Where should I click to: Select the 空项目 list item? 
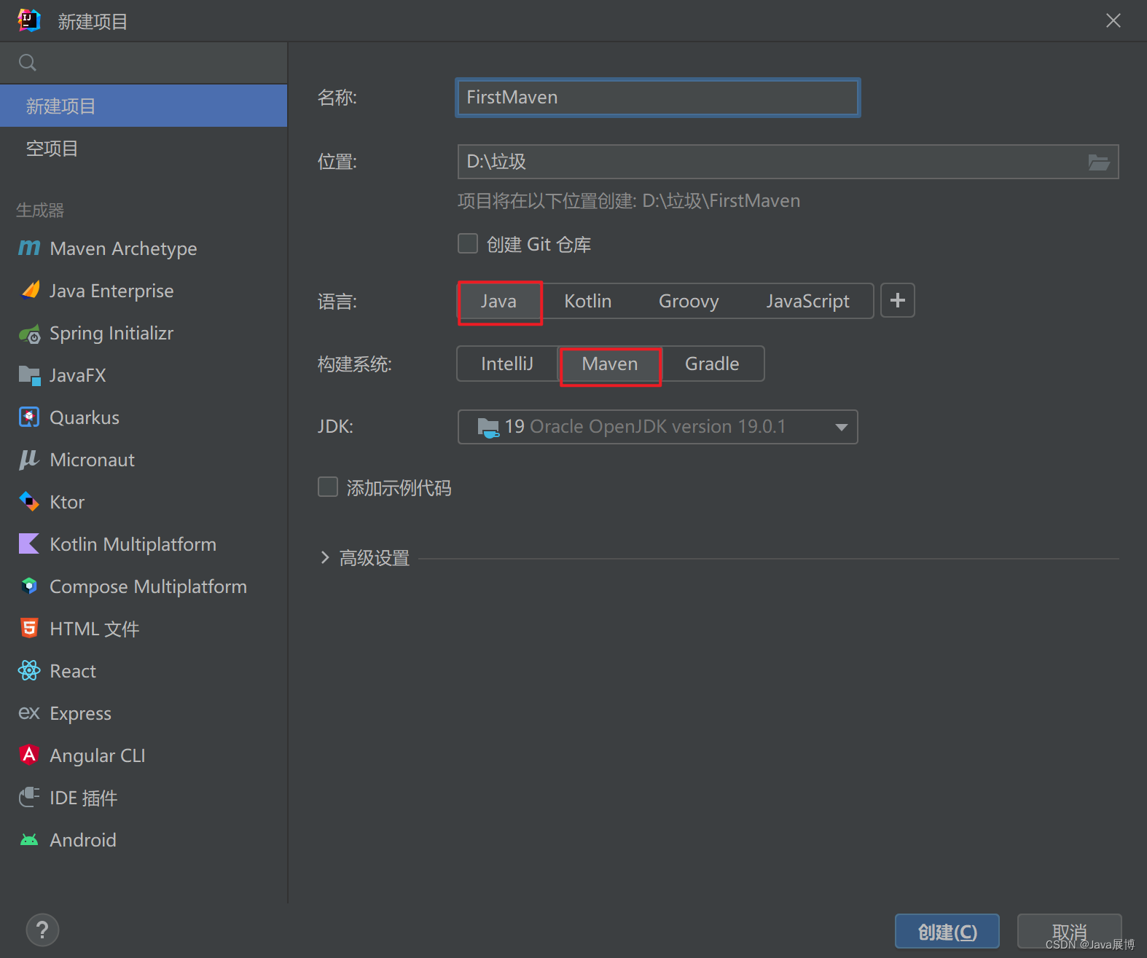click(144, 148)
